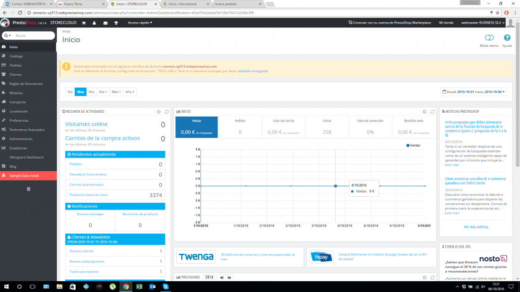Open webmaster BUSINESS SLU account dropdown

pos(483,23)
